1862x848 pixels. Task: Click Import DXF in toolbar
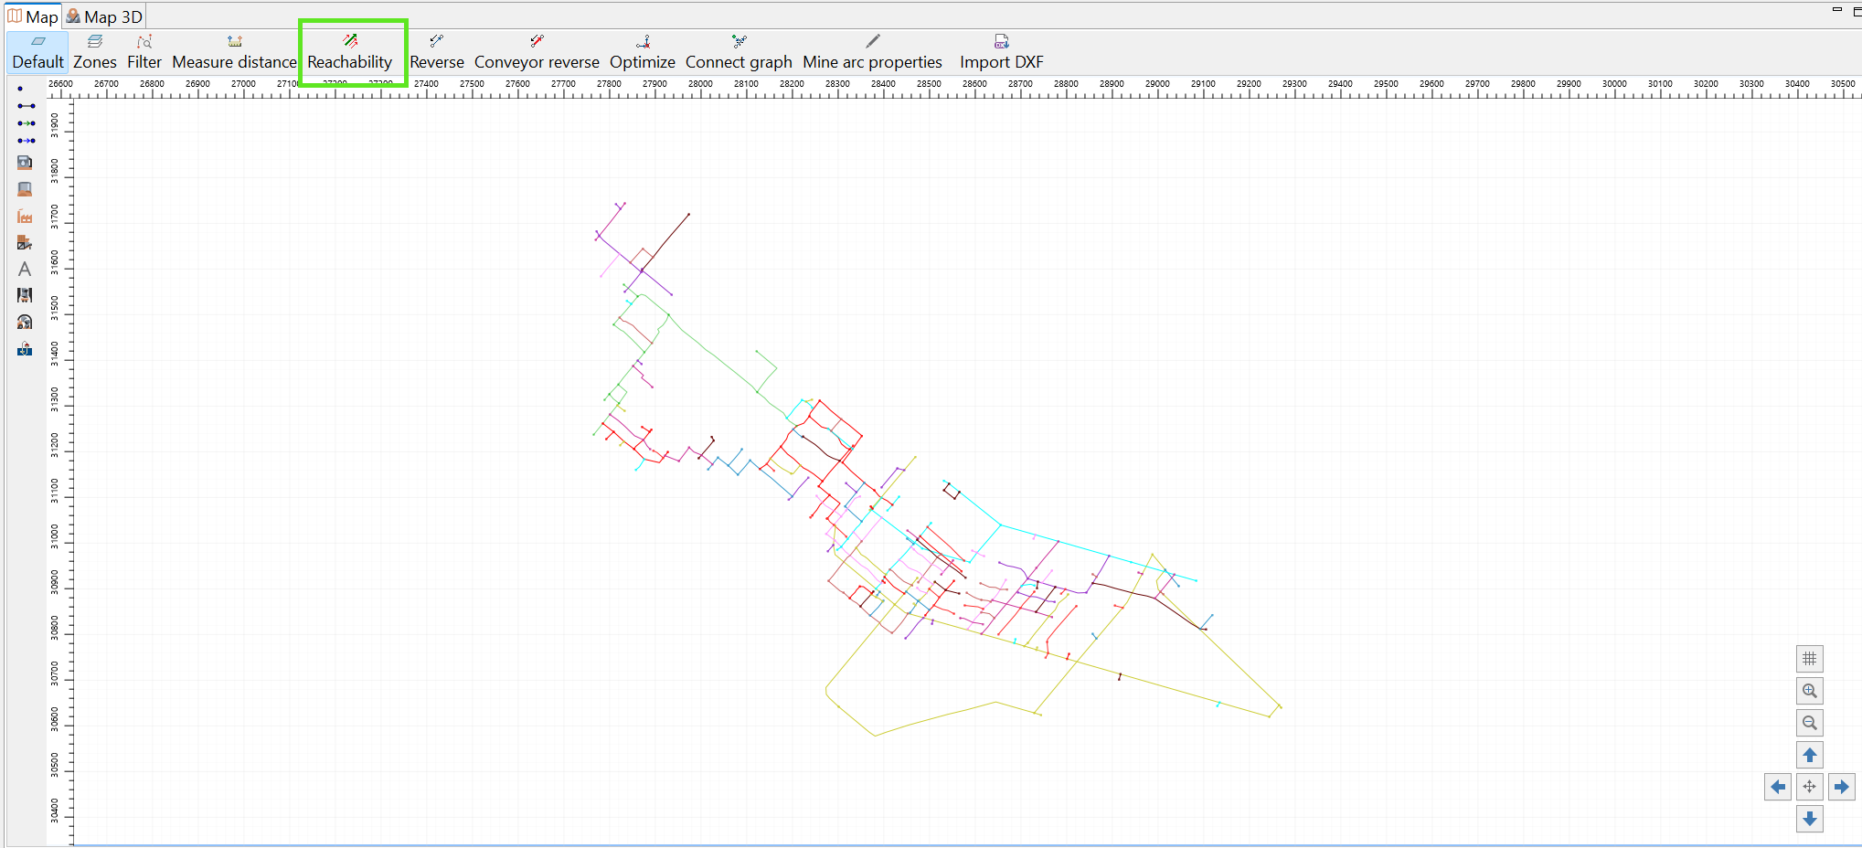[x=1001, y=52]
